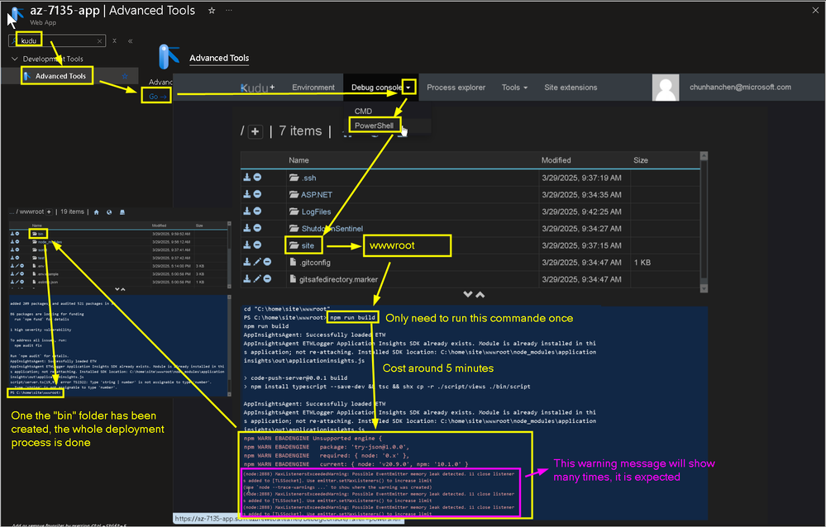Open the ASP.NET folder

(317, 195)
